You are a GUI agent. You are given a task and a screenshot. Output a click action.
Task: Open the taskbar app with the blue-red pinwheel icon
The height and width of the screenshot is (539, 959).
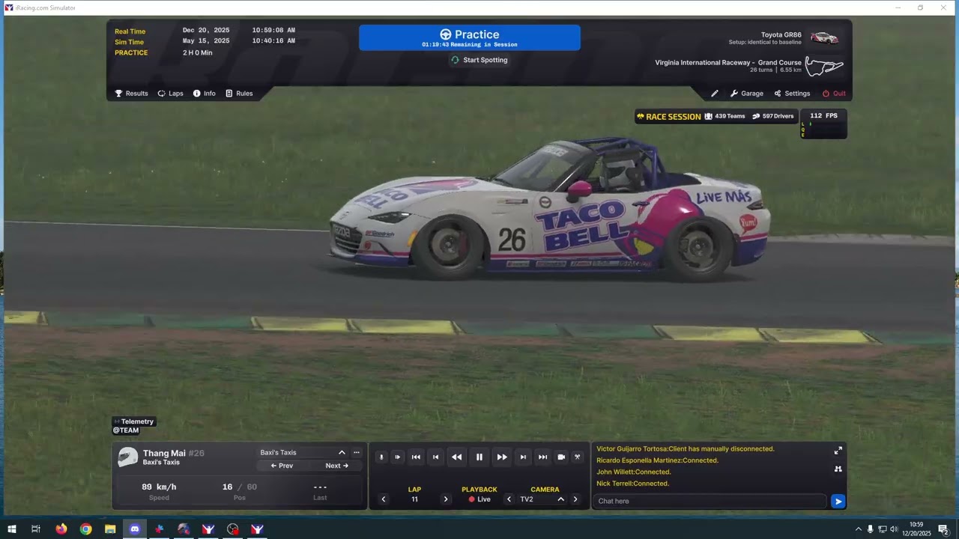(160, 529)
